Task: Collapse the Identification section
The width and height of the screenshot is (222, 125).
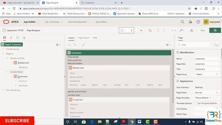Action: pyautogui.click(x=178, y=52)
